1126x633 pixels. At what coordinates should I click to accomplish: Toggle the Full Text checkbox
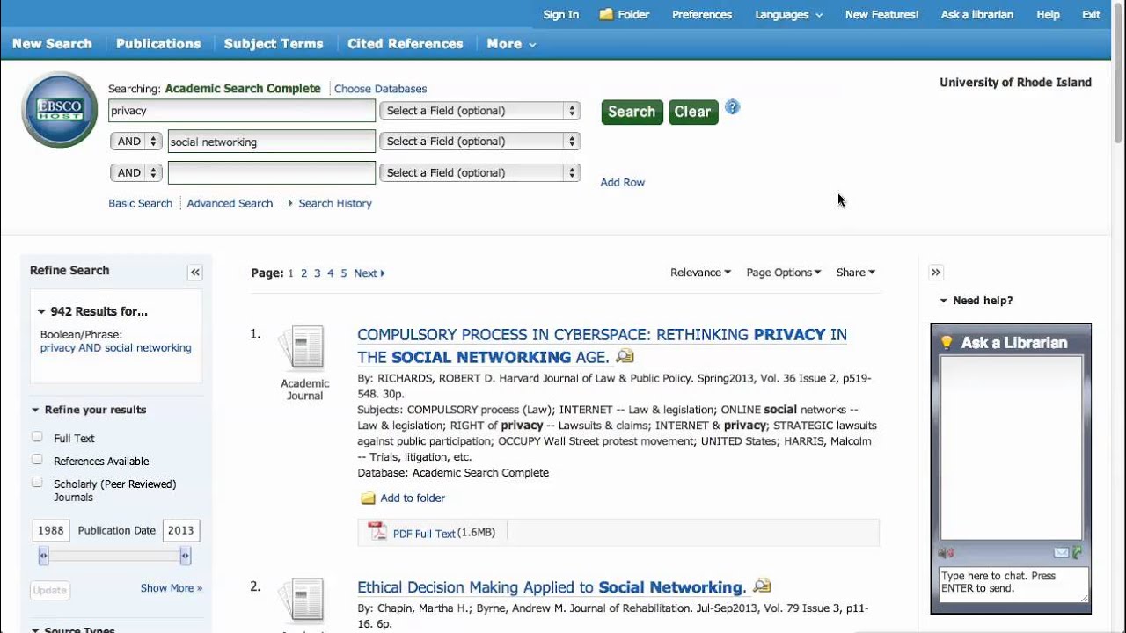(x=37, y=437)
